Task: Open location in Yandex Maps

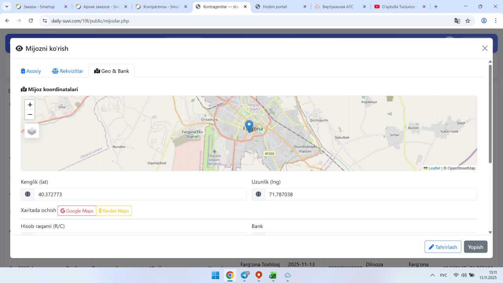Action: tap(114, 211)
